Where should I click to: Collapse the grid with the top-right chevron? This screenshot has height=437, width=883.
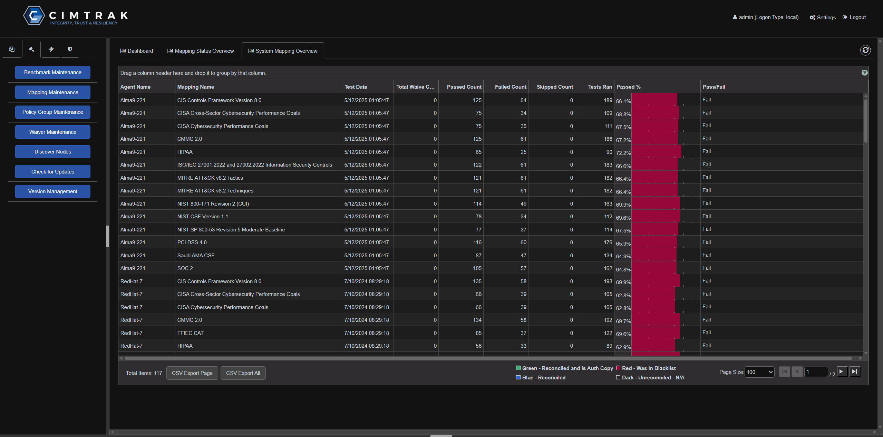pos(864,72)
